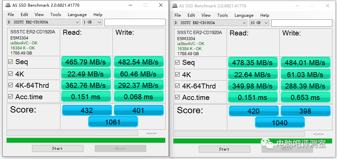Open Edit menu in left window
This screenshot has width=337, height=159.
[x=24, y=15]
